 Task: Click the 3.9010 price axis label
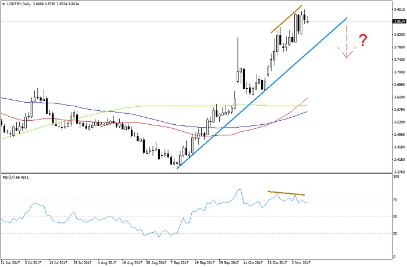click(399, 9)
